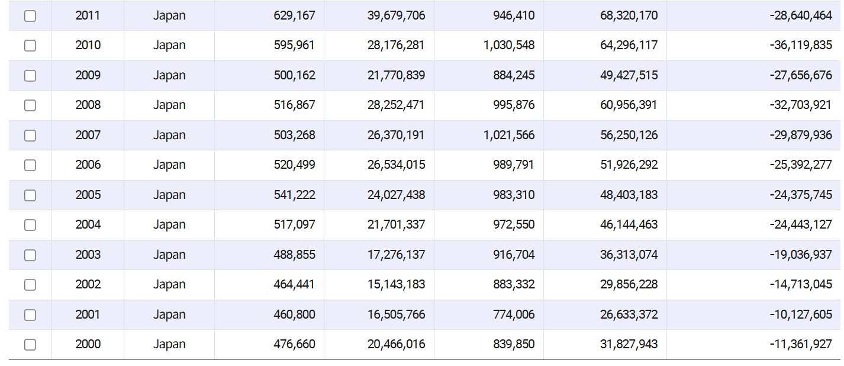Check the checkbox for year 2011
Screen dimensions: 844x366
tap(30, 16)
